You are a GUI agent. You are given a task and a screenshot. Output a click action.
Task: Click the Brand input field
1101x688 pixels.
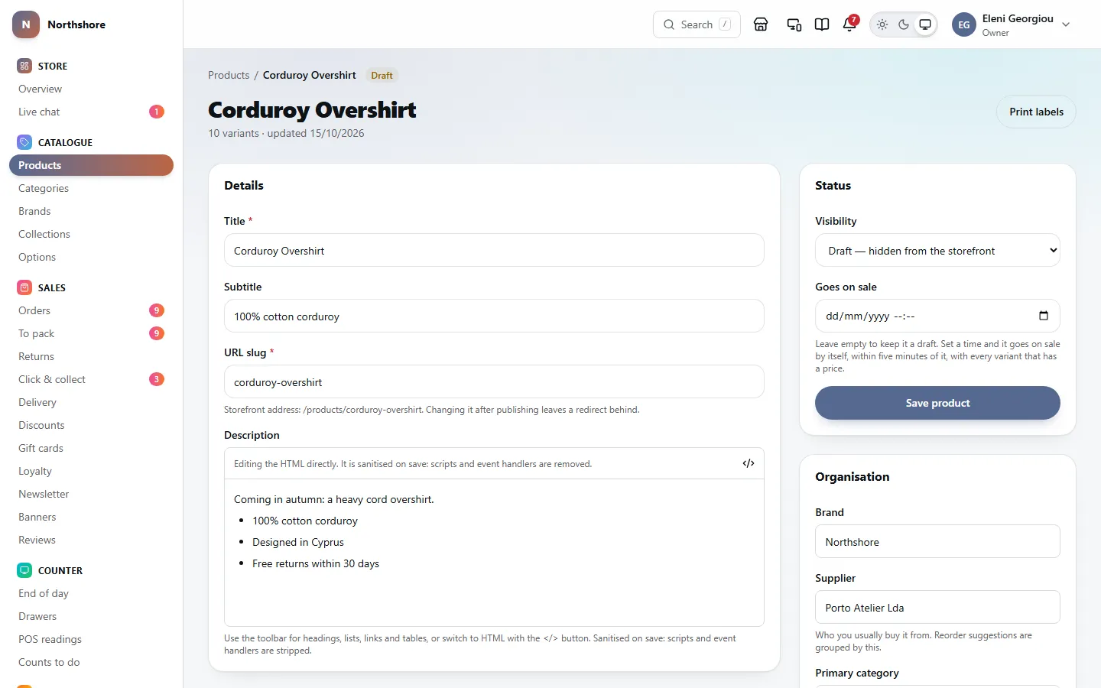(937, 541)
